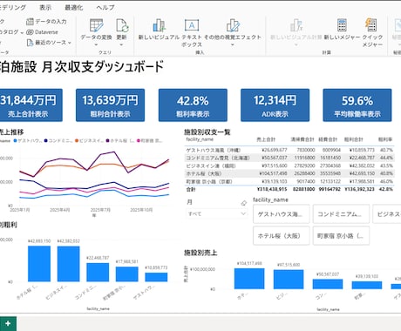Open the 月 slicer dropdown すべて
The height and width of the screenshot is (331, 401).
216,214
